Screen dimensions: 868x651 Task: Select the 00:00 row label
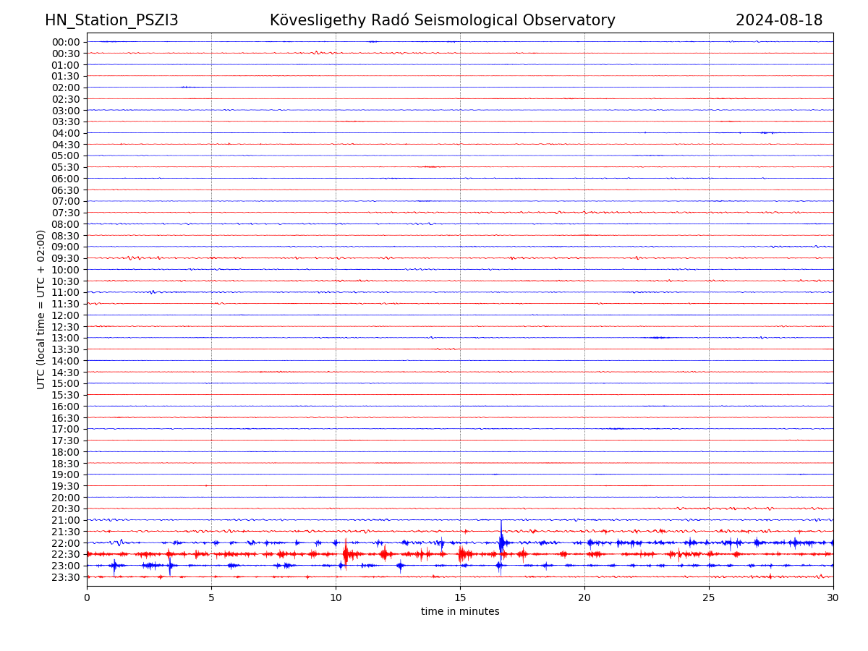pyautogui.click(x=66, y=42)
